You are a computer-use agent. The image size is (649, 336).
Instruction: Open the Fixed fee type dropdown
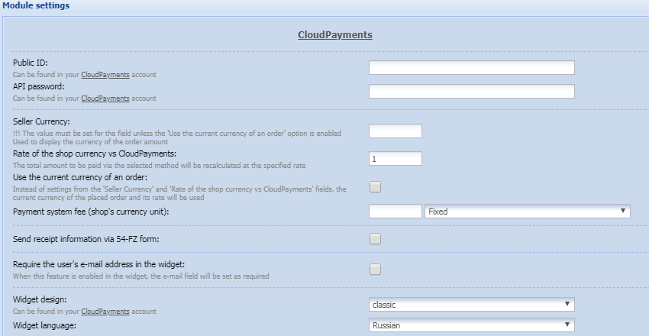click(x=528, y=211)
